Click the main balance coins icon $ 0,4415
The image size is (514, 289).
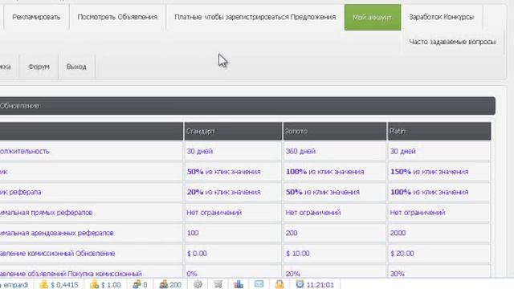pyautogui.click(x=43, y=284)
